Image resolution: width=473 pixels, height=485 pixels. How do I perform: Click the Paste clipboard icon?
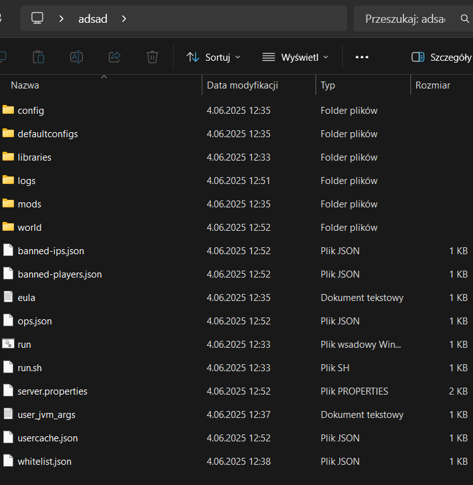pyautogui.click(x=39, y=57)
